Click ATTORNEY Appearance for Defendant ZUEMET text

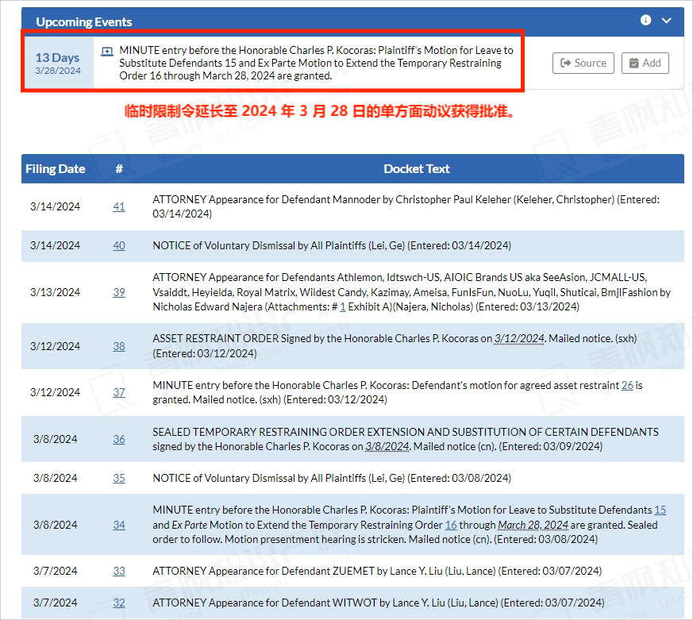[x=377, y=571]
